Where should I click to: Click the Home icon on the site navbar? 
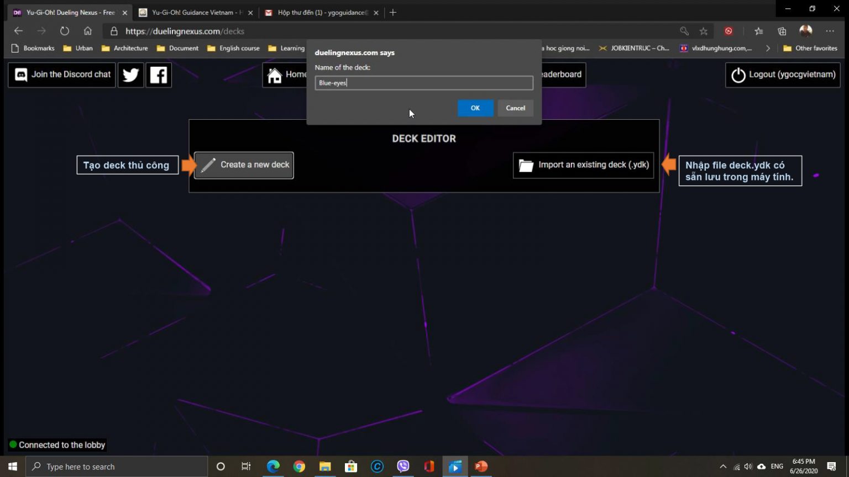click(x=276, y=75)
